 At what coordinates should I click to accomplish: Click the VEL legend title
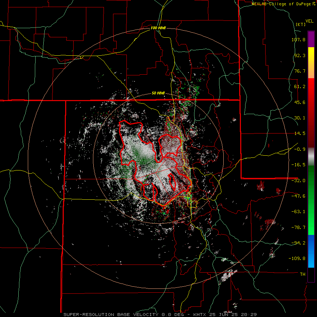pos(309,21)
